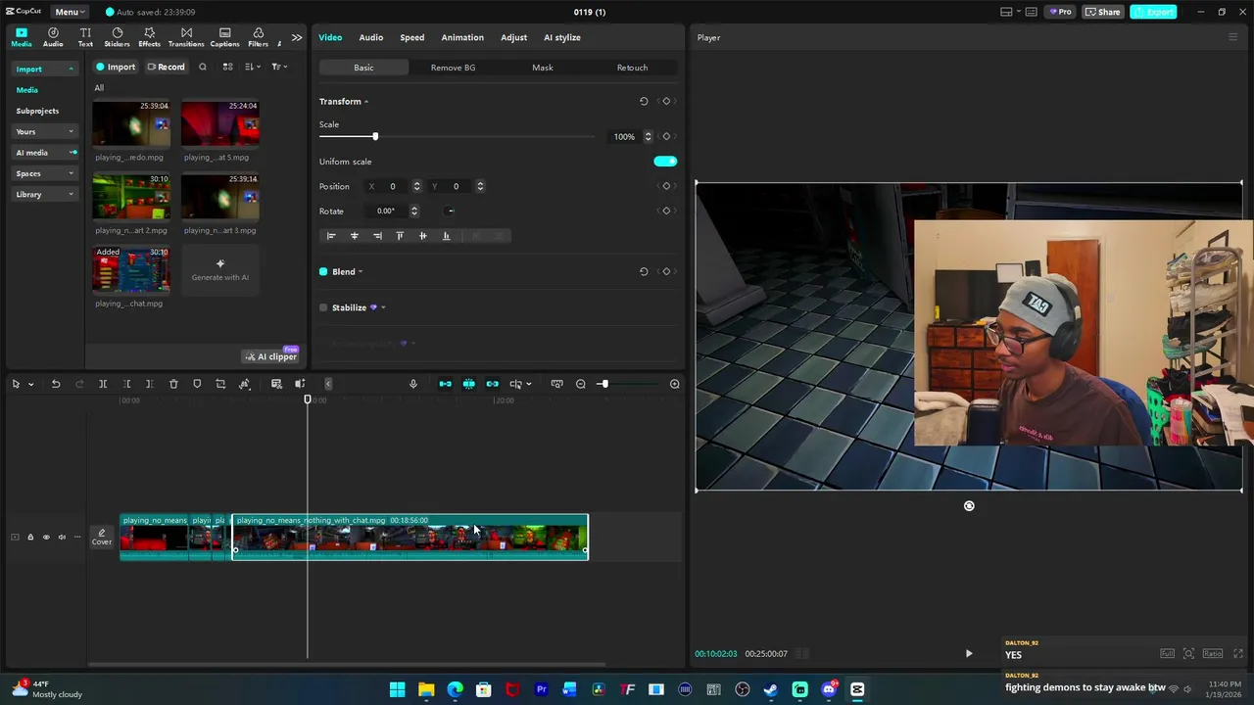
Task: Open the Captions tab
Action: (x=224, y=37)
